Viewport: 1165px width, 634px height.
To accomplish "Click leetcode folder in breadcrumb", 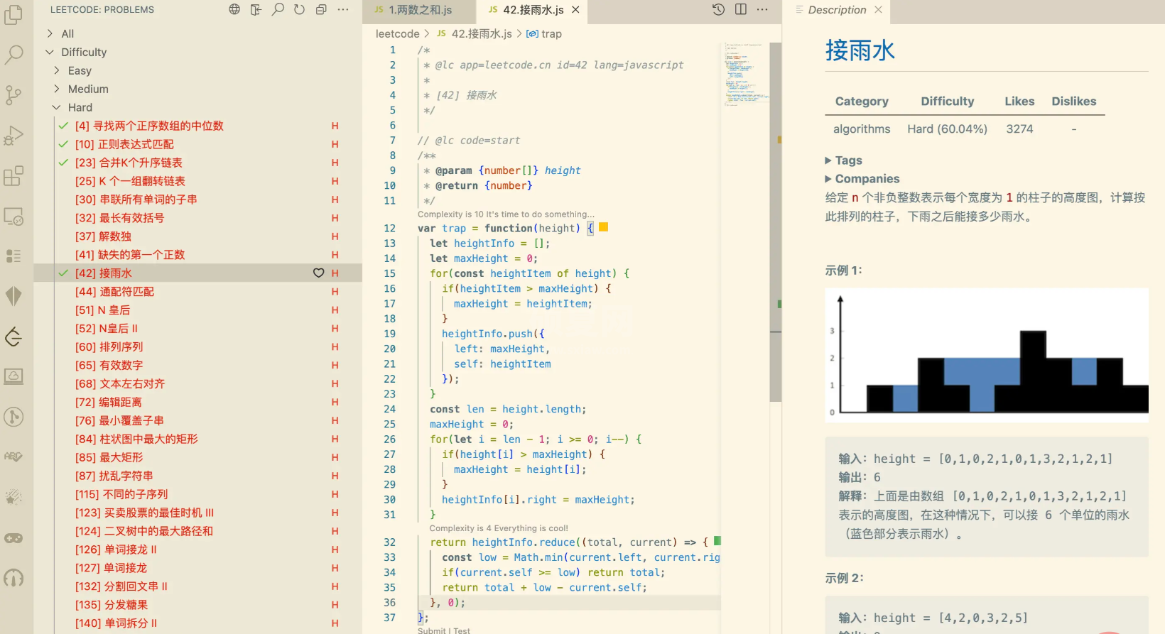I will 397,33.
